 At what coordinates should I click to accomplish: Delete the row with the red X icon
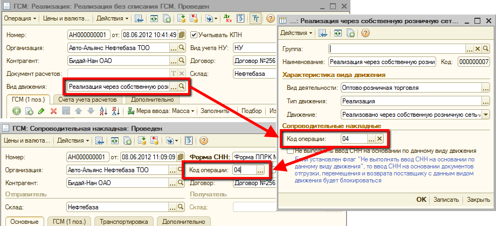click(53, 111)
